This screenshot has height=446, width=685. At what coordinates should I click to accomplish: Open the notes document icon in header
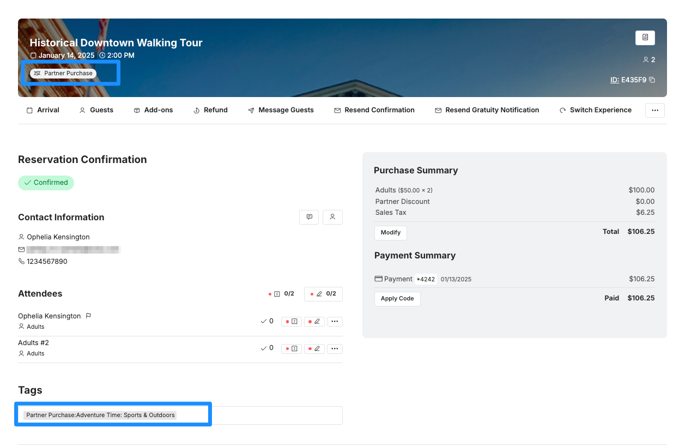(x=645, y=38)
